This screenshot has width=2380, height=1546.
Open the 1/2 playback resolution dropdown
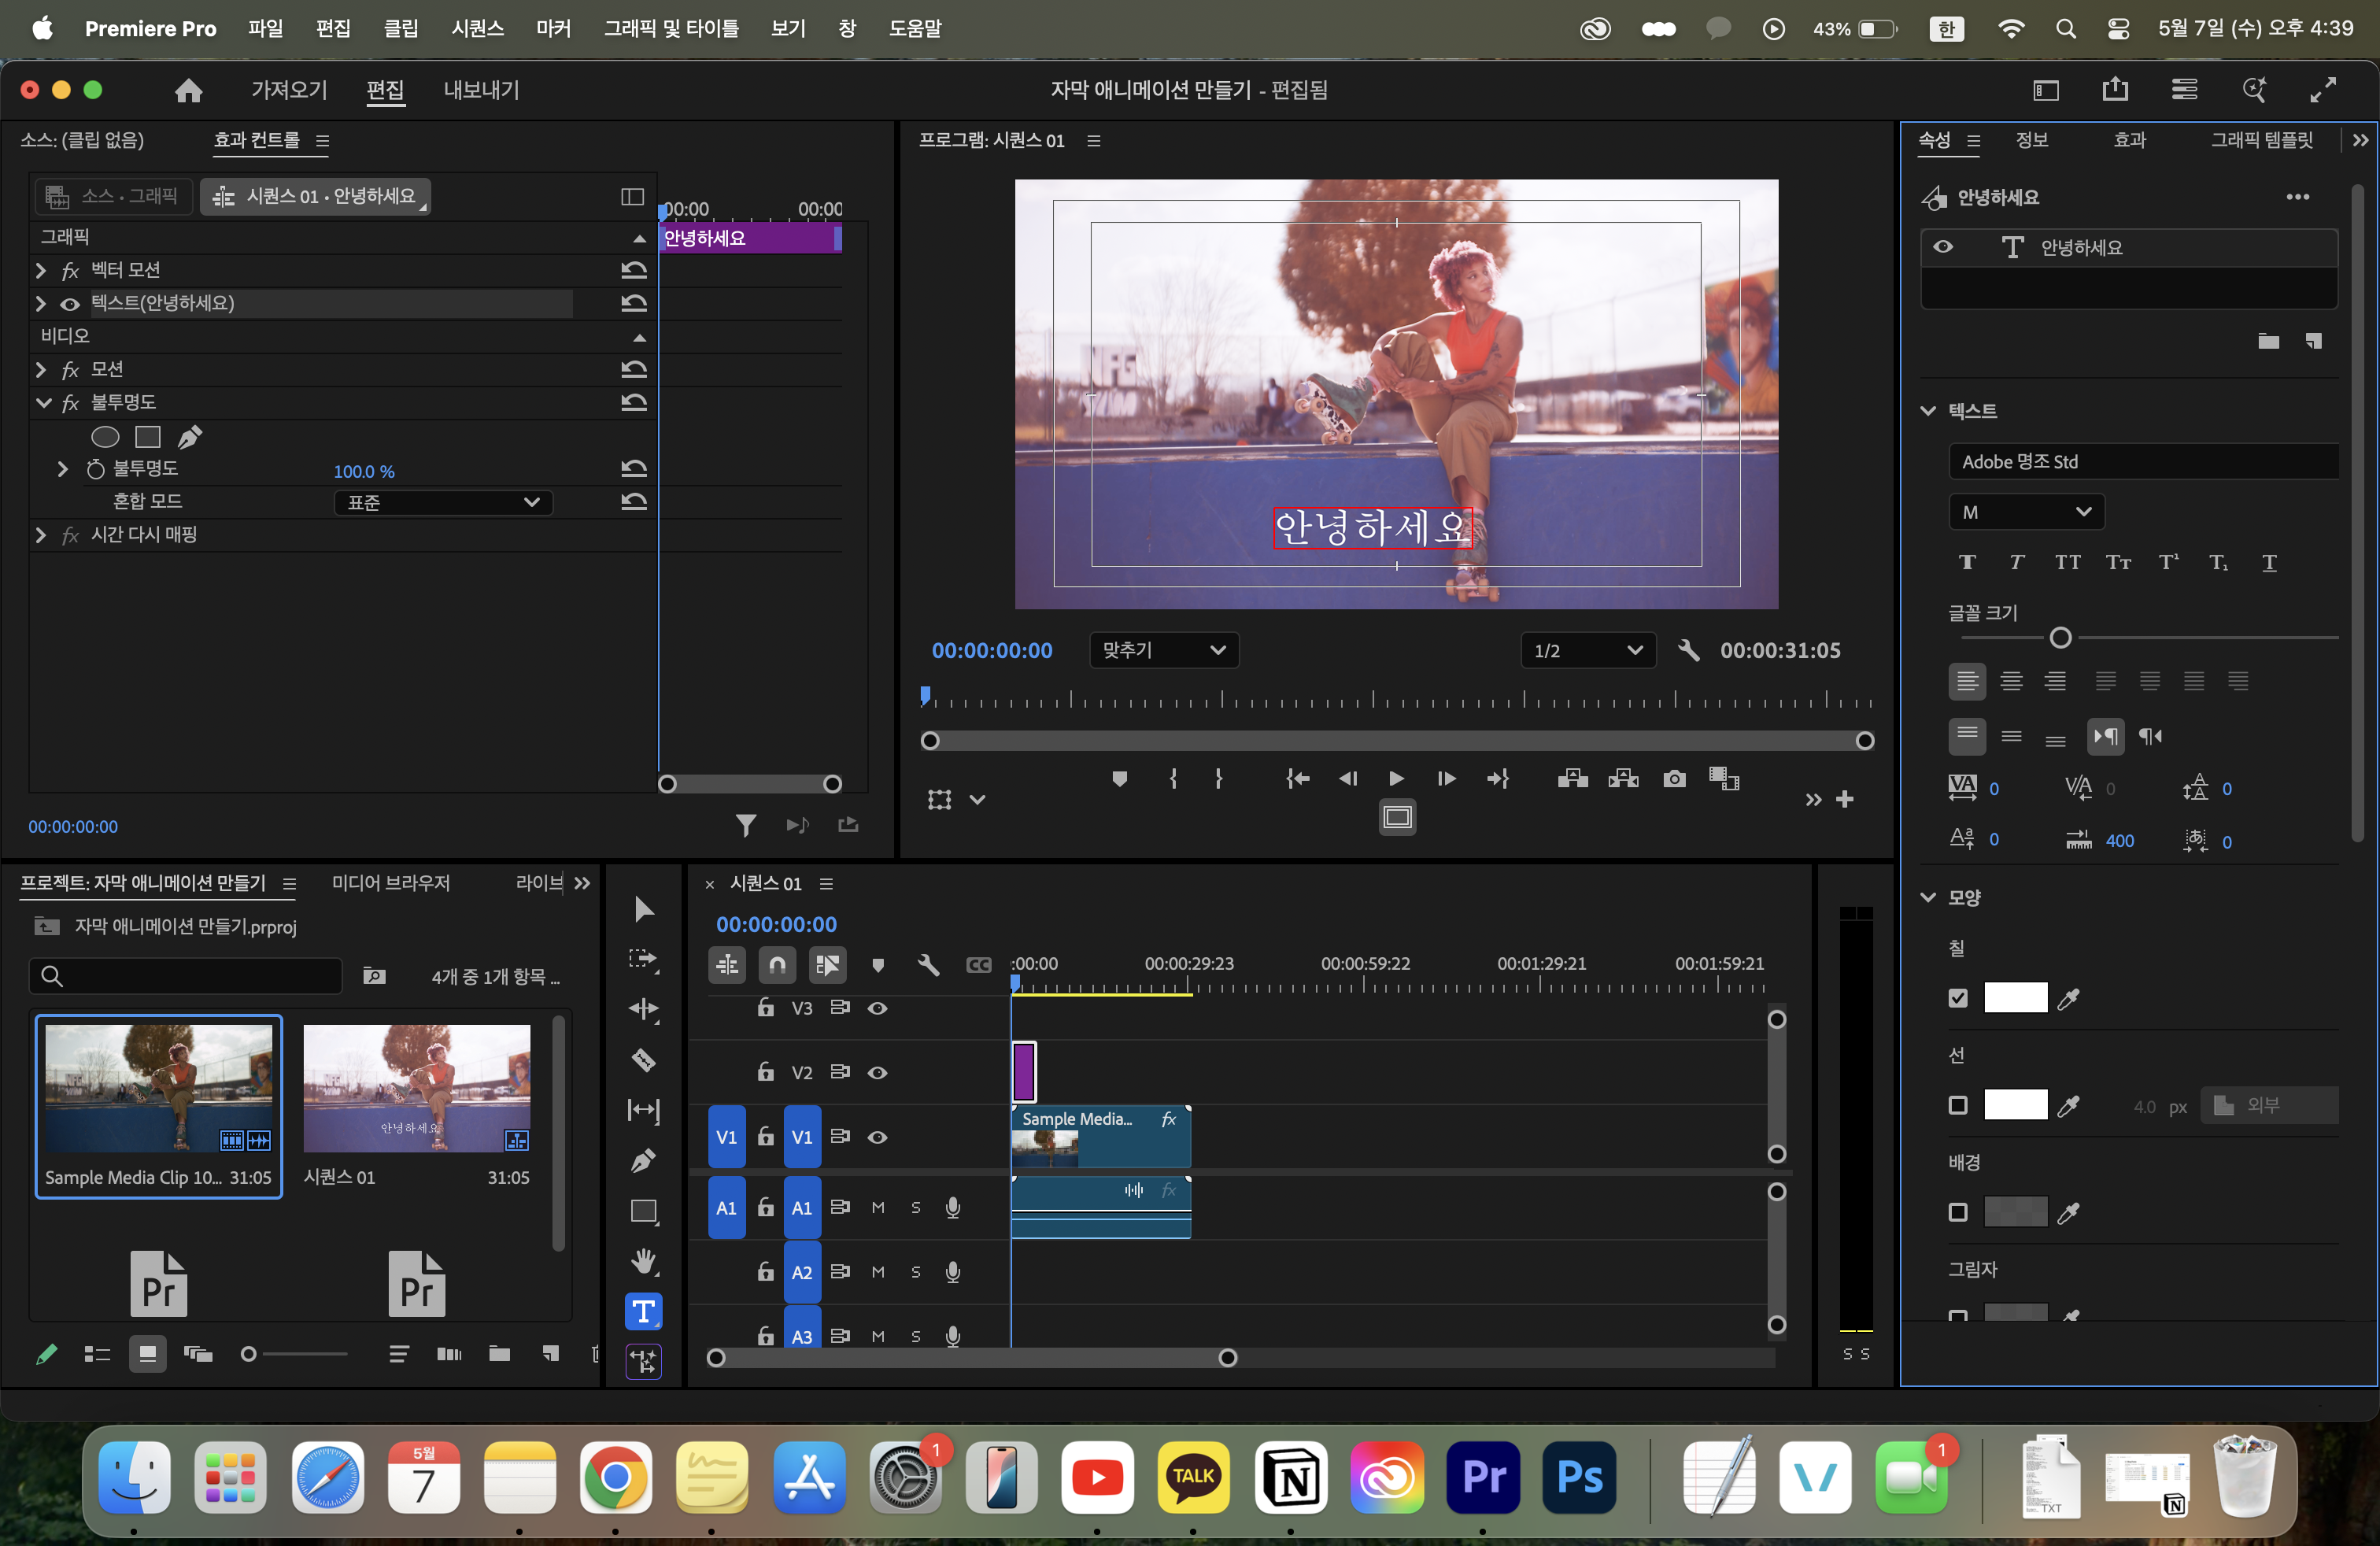click(1588, 650)
